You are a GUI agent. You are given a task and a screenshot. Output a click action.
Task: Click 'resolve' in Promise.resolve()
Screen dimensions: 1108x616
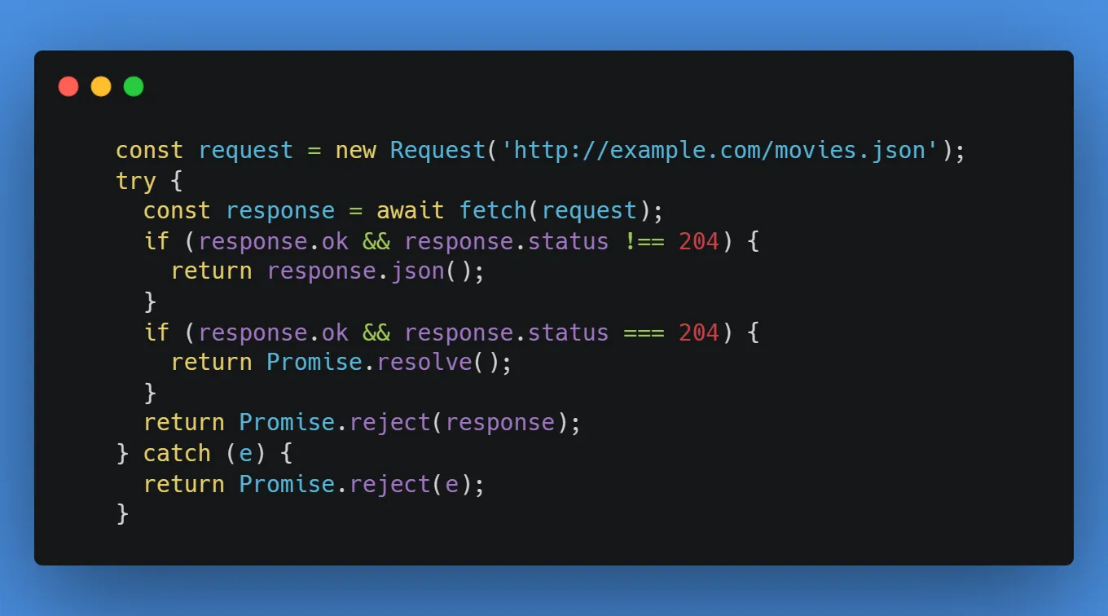click(424, 362)
